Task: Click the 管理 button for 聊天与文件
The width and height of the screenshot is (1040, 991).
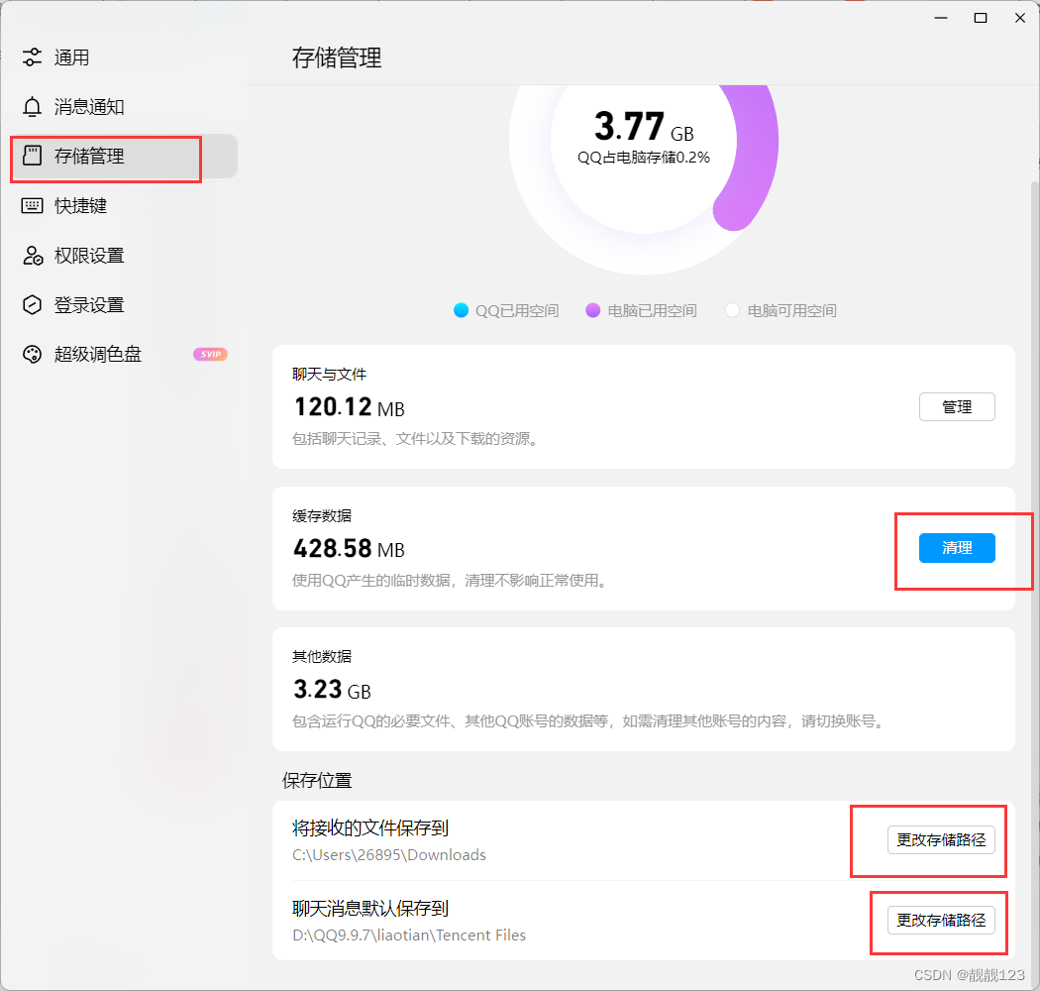Action: pyautogui.click(x=957, y=407)
